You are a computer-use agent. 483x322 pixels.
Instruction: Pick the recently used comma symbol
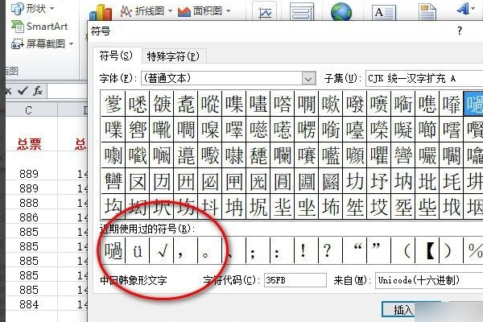click(186, 250)
